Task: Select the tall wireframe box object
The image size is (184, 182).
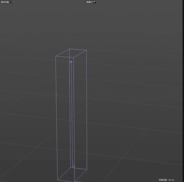Action: [71, 115]
